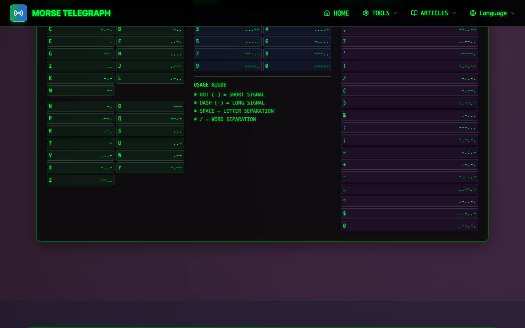525x328 pixels.
Task: Select the letter L morse cell
Action: (150, 78)
